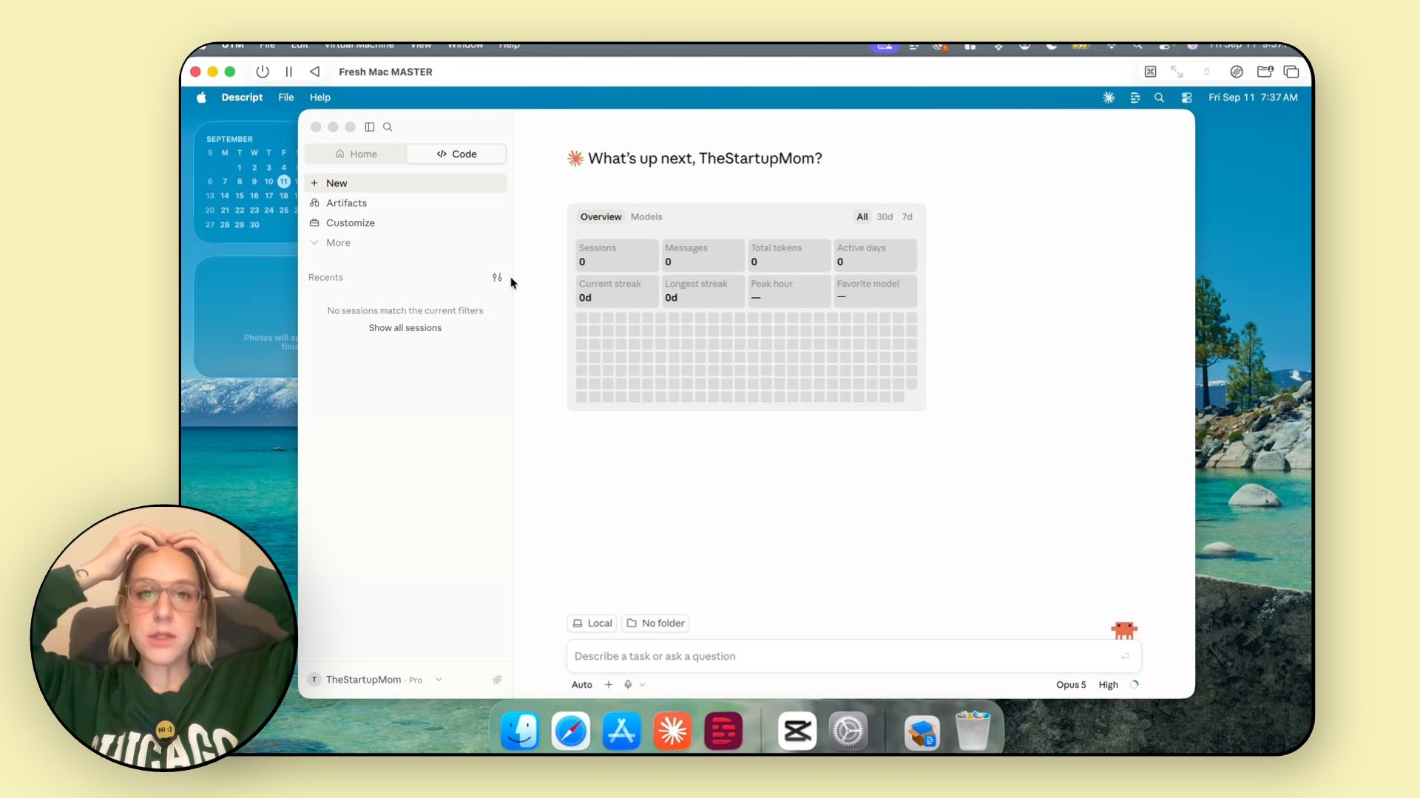Click today's date 11 in calendar widget
Viewport: 1420px width, 798px height.
tap(284, 181)
